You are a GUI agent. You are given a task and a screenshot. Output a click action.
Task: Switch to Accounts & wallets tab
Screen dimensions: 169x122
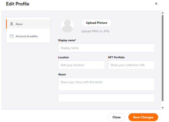(x=28, y=36)
